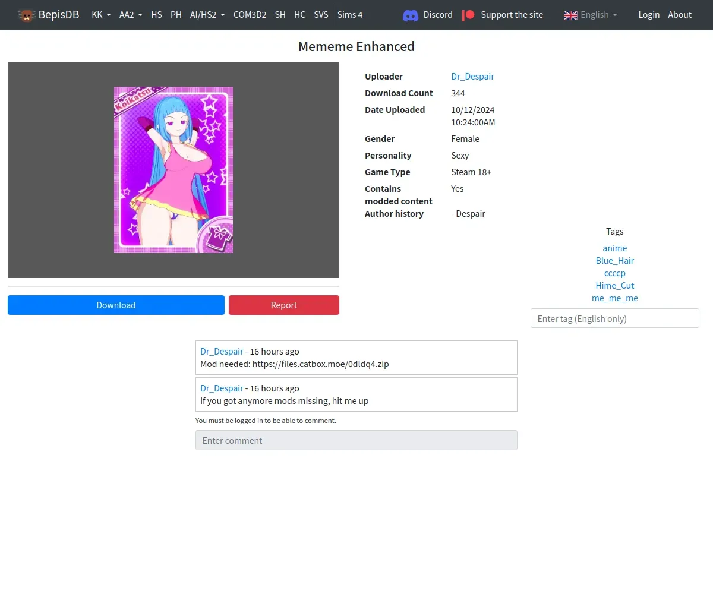Click the Meme+me Enhanced page title

[356, 46]
